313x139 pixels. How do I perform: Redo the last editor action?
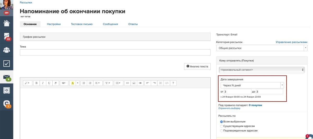[154, 83]
